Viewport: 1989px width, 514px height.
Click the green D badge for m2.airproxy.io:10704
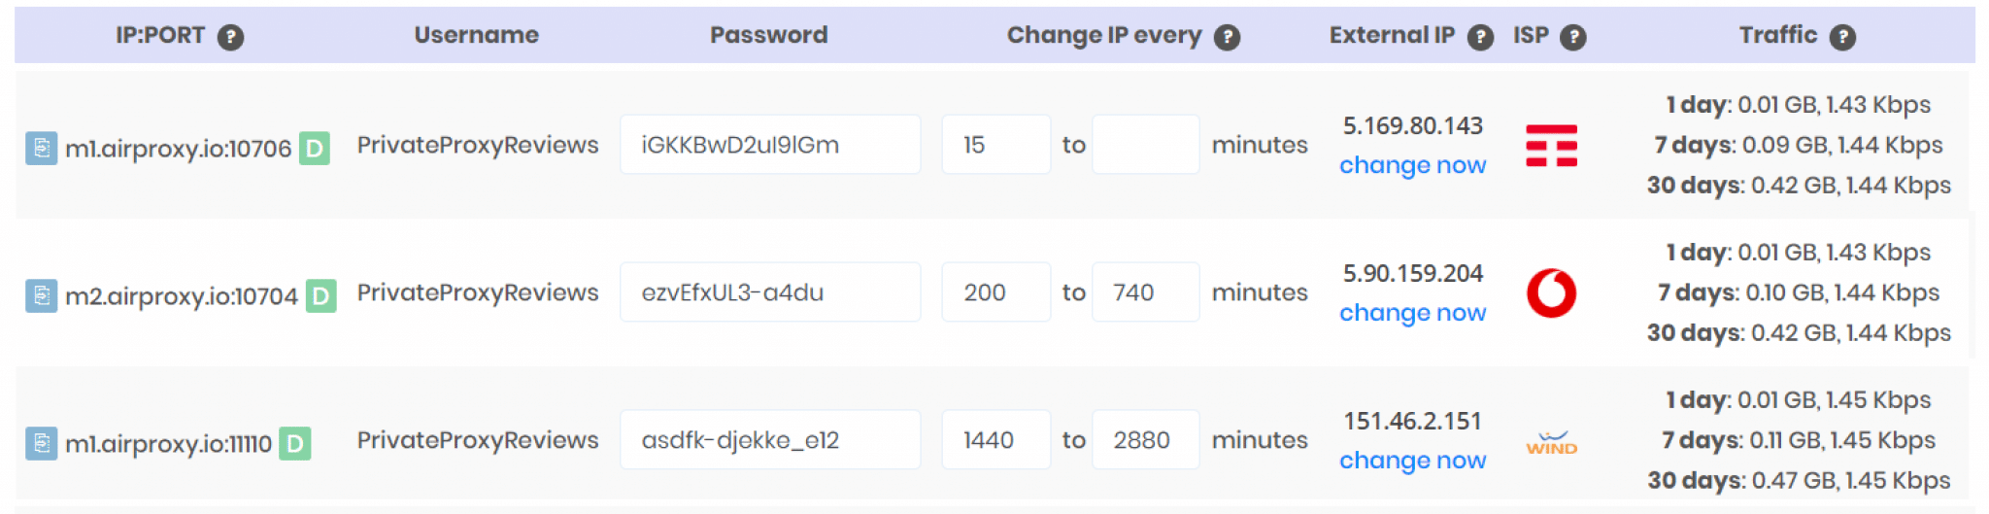321,296
